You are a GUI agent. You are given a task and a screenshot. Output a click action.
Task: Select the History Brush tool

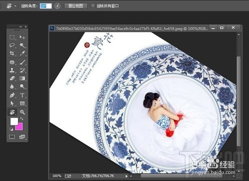click(x=22, y=70)
